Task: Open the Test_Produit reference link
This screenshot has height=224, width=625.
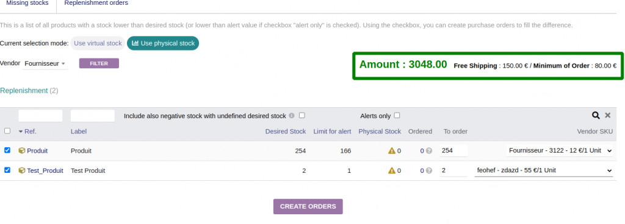Action: pyautogui.click(x=45, y=170)
